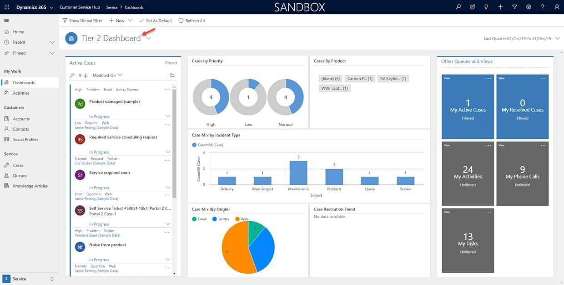The height and width of the screenshot is (285, 564).
Task: Click the Service breadcrumb link
Action: click(111, 7)
